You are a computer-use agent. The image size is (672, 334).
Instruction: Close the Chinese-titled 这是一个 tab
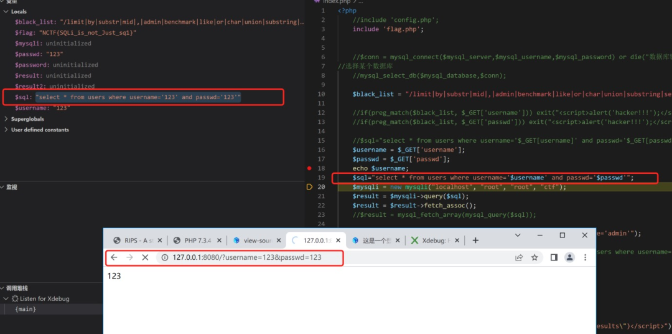397,241
